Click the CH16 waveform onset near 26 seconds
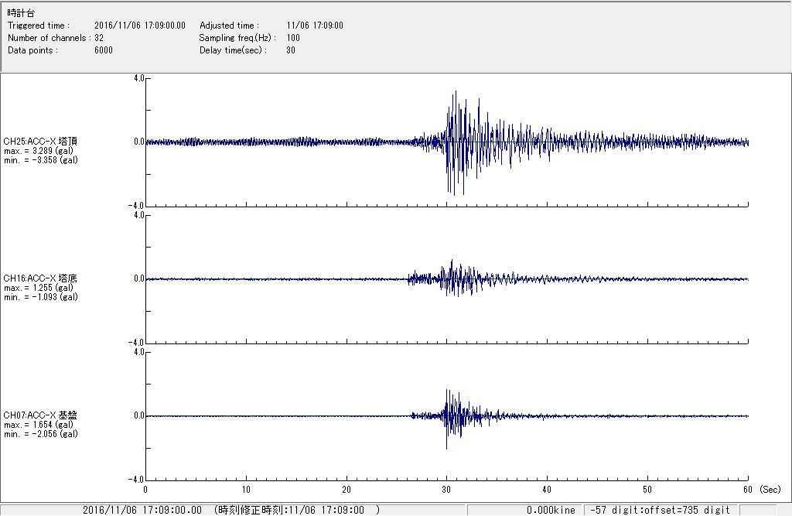 pos(409,279)
